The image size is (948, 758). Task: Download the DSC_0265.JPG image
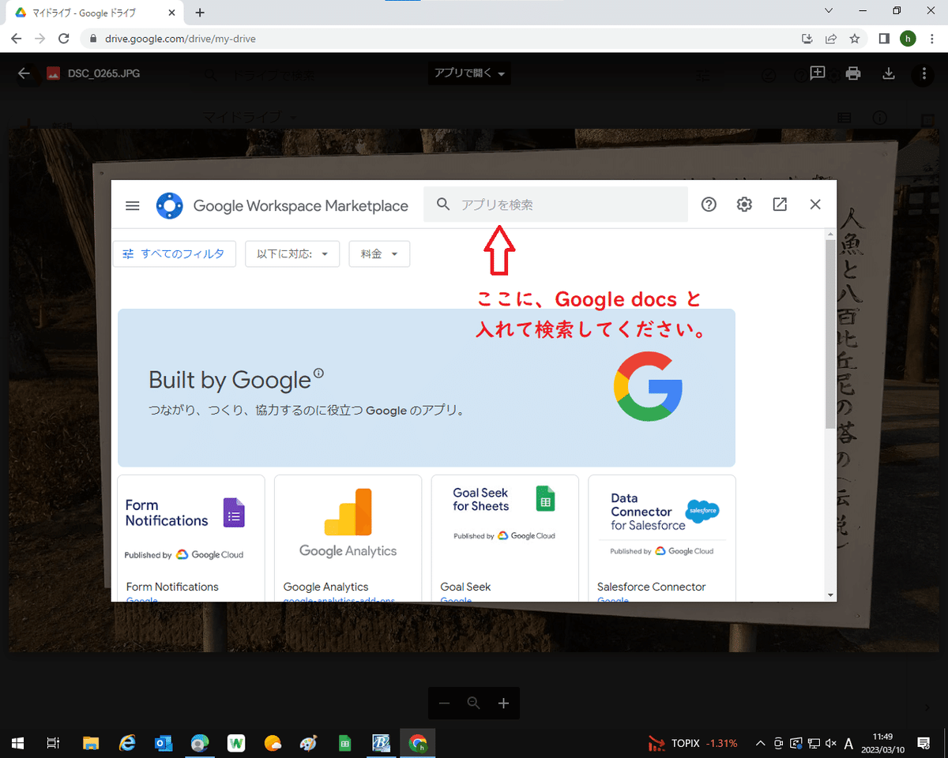(x=889, y=73)
